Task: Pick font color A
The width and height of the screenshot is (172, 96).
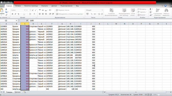Action: click(34, 14)
